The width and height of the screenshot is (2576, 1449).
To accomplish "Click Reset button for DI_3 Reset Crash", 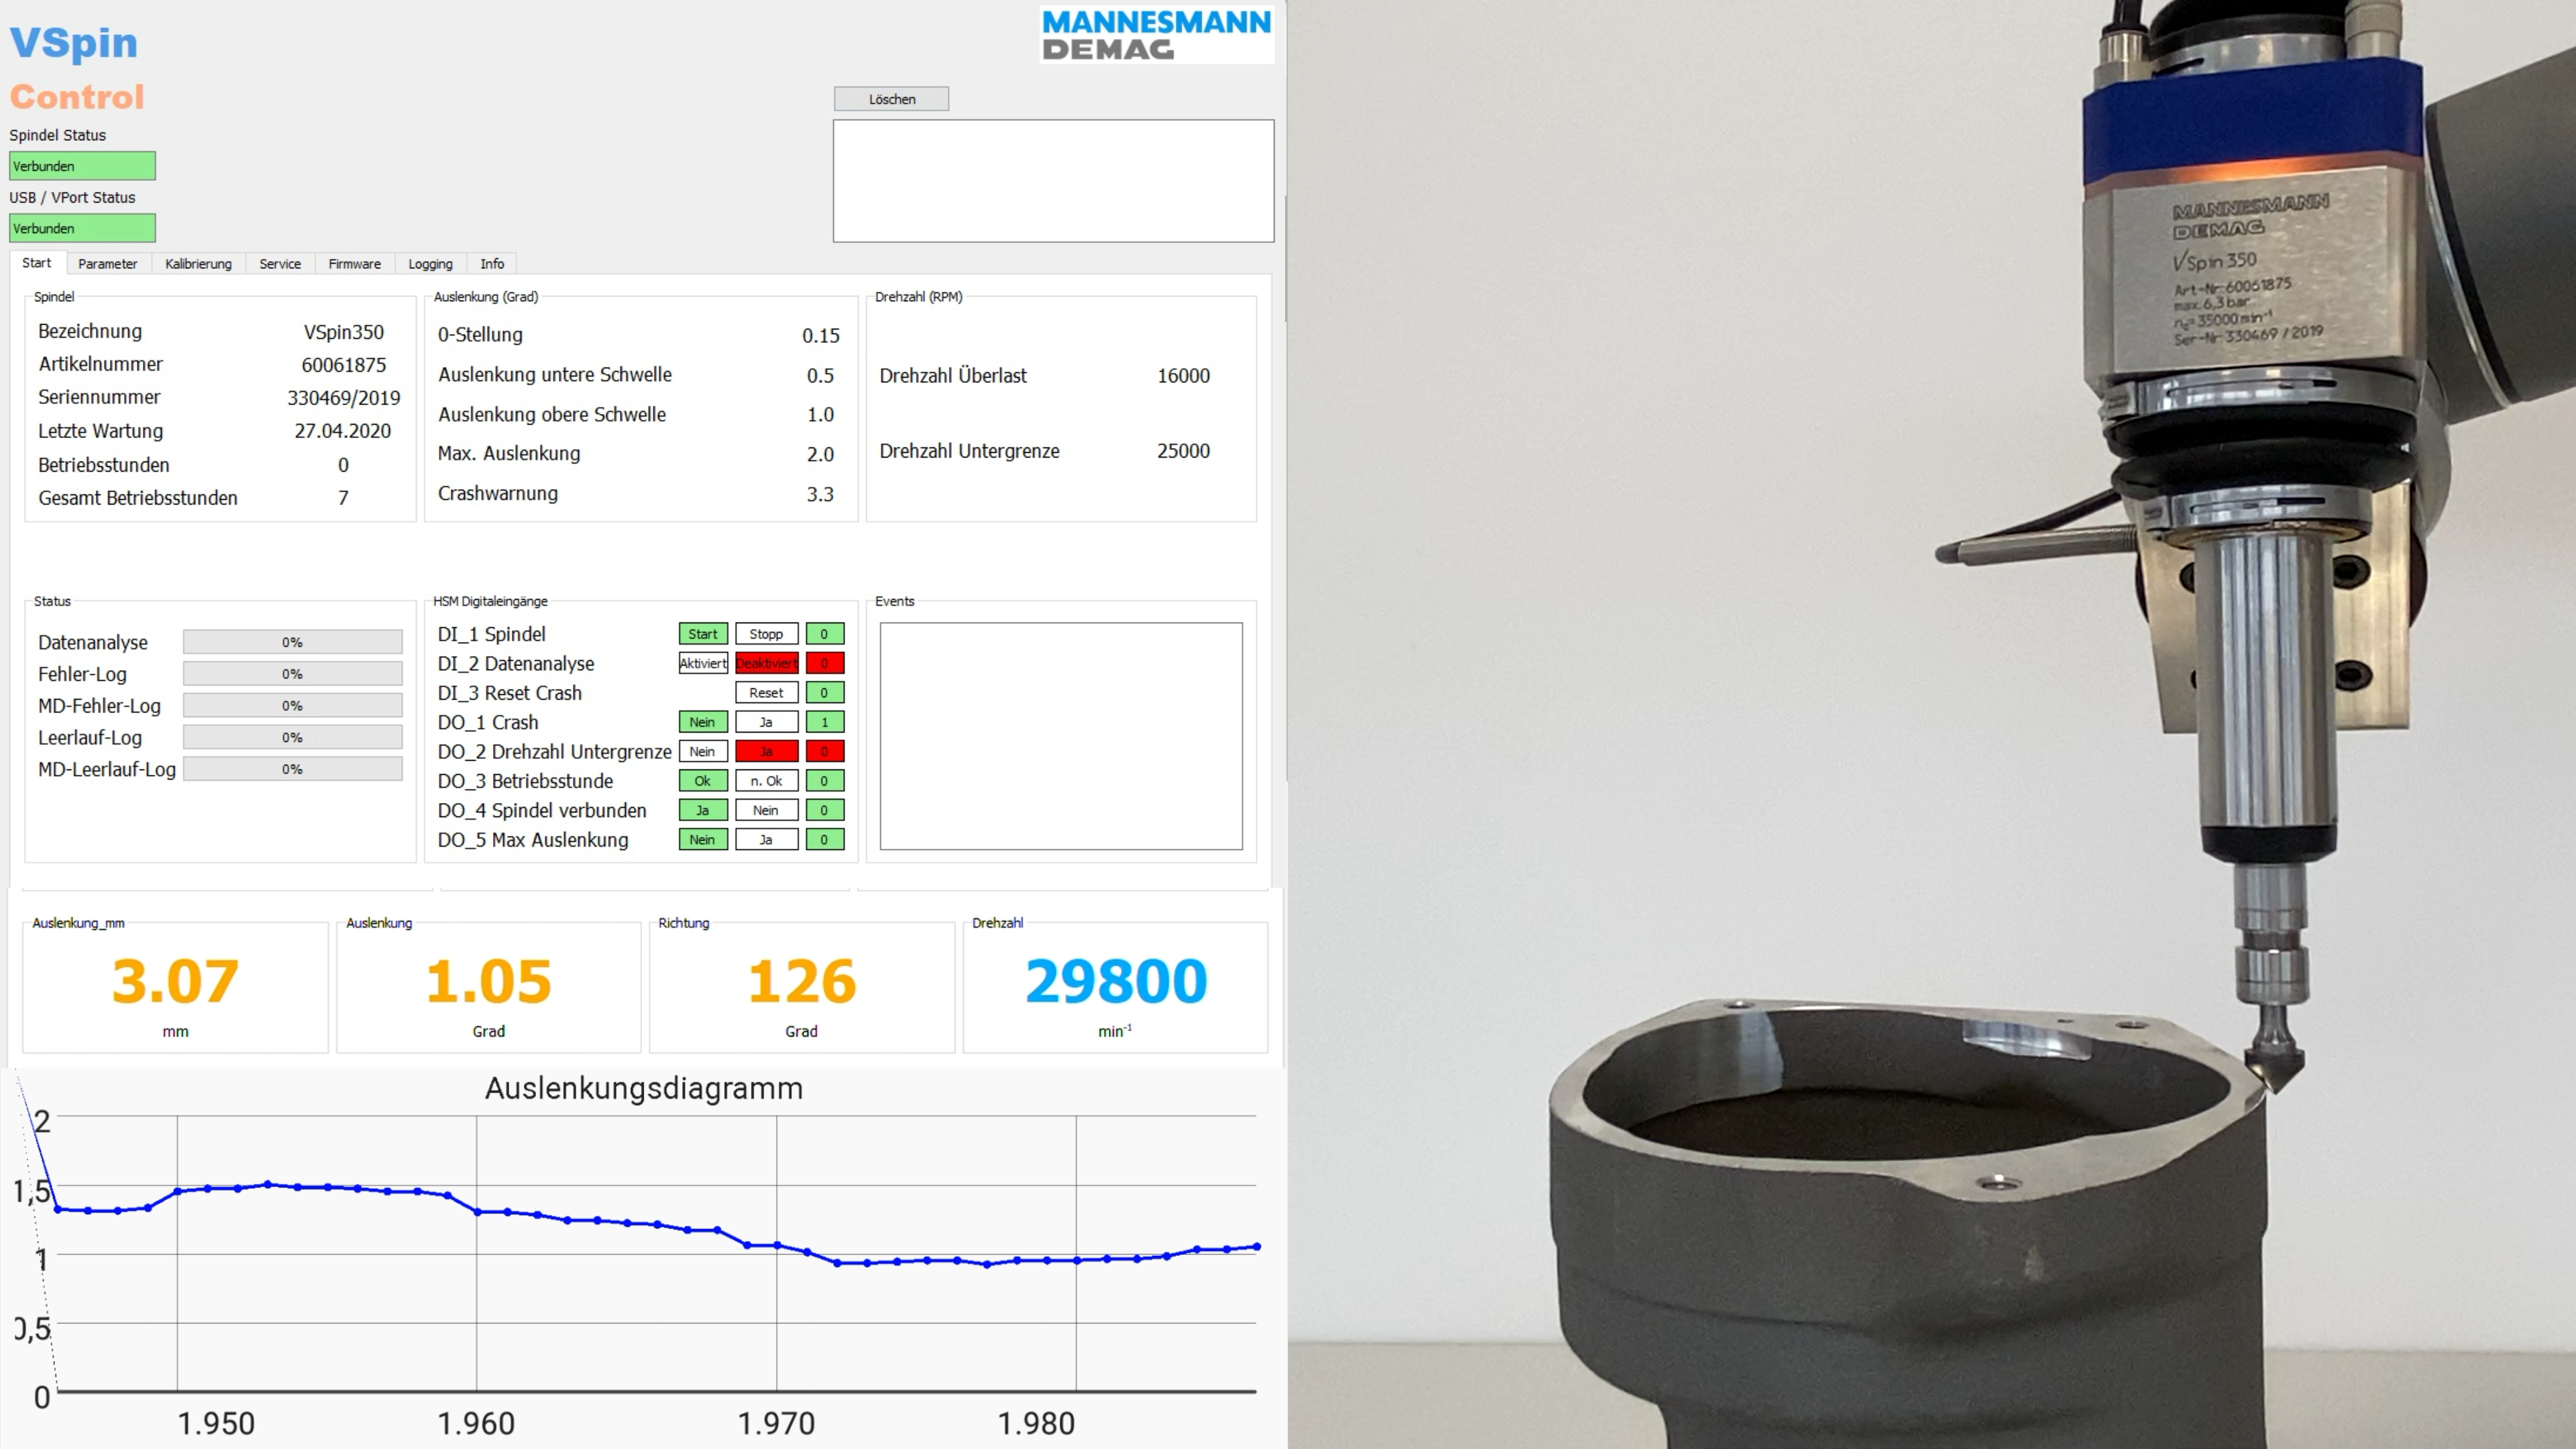I will click(x=767, y=693).
